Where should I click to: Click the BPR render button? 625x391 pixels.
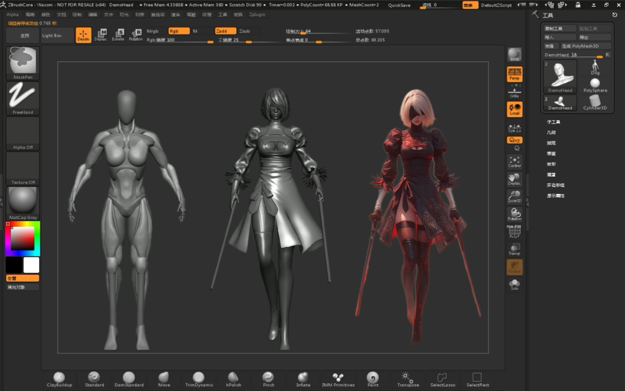[515, 55]
